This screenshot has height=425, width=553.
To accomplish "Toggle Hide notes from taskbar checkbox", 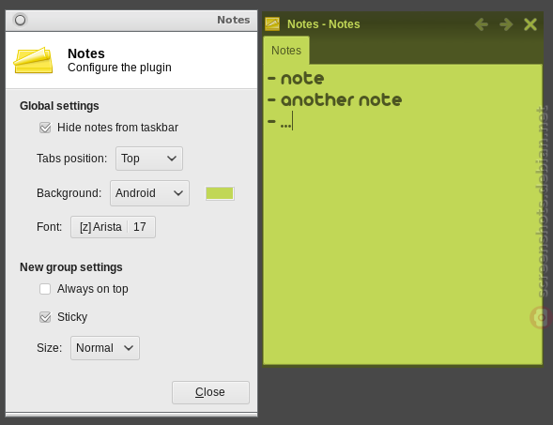I will tap(45, 128).
